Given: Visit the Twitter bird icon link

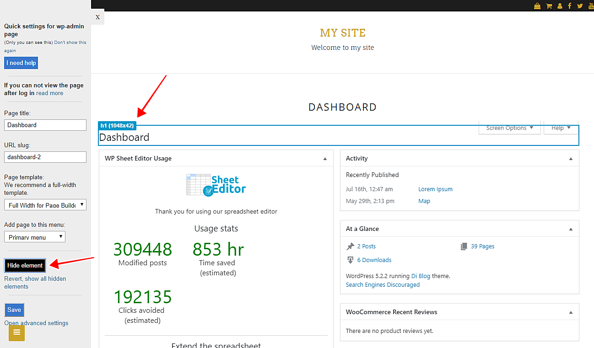Looking at the screenshot, I should click(x=580, y=6).
